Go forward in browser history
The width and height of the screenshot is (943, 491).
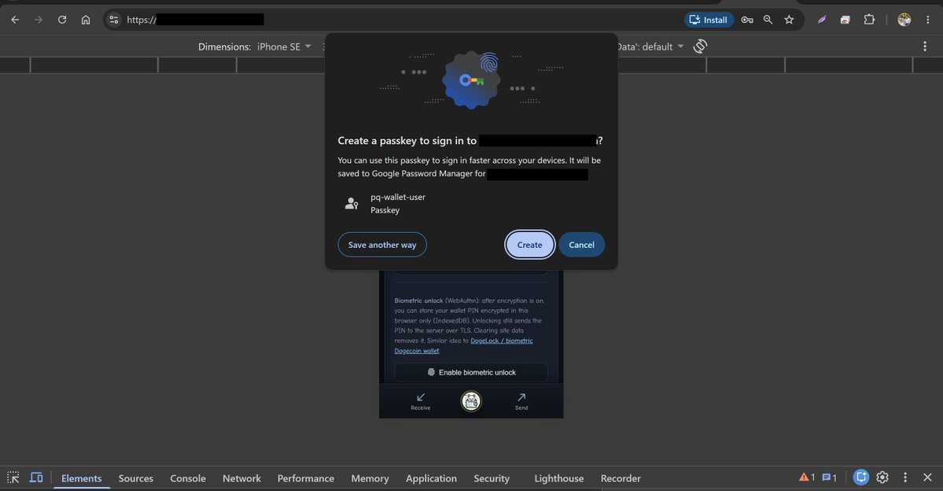[39, 20]
